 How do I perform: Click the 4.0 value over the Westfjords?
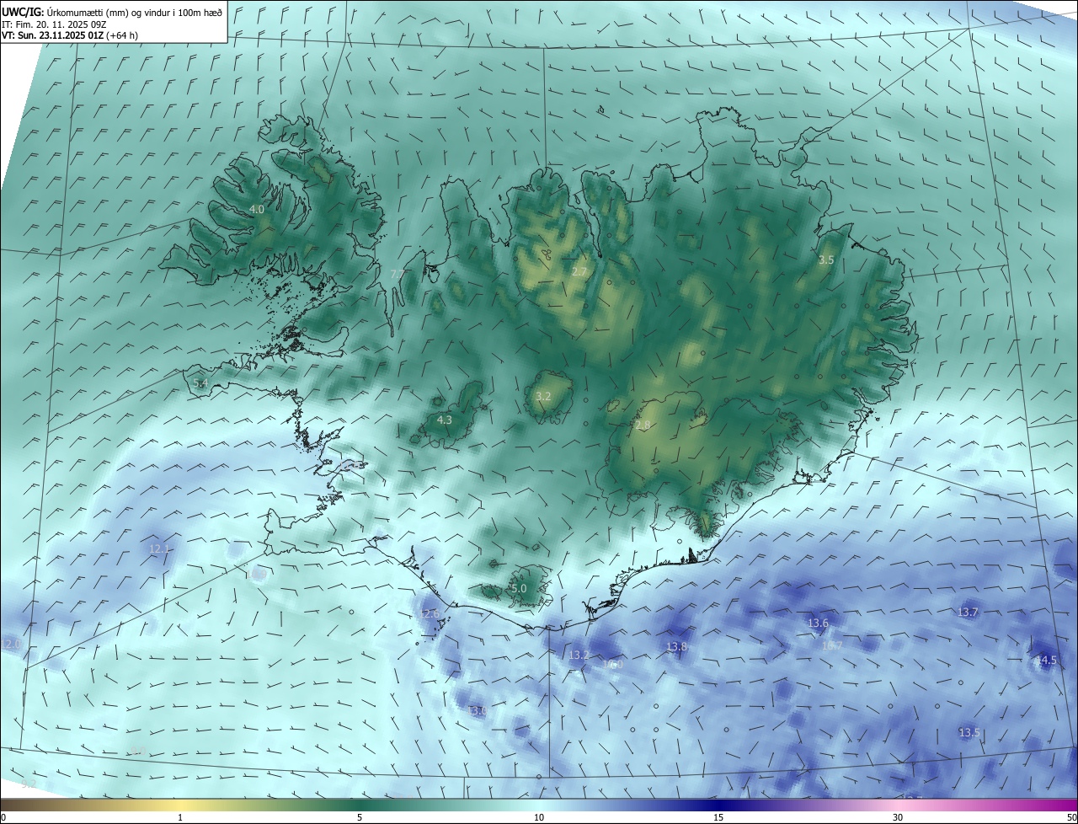click(257, 209)
